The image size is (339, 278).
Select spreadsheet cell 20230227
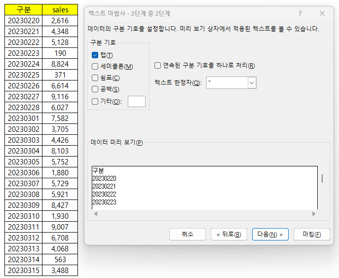coord(24,97)
